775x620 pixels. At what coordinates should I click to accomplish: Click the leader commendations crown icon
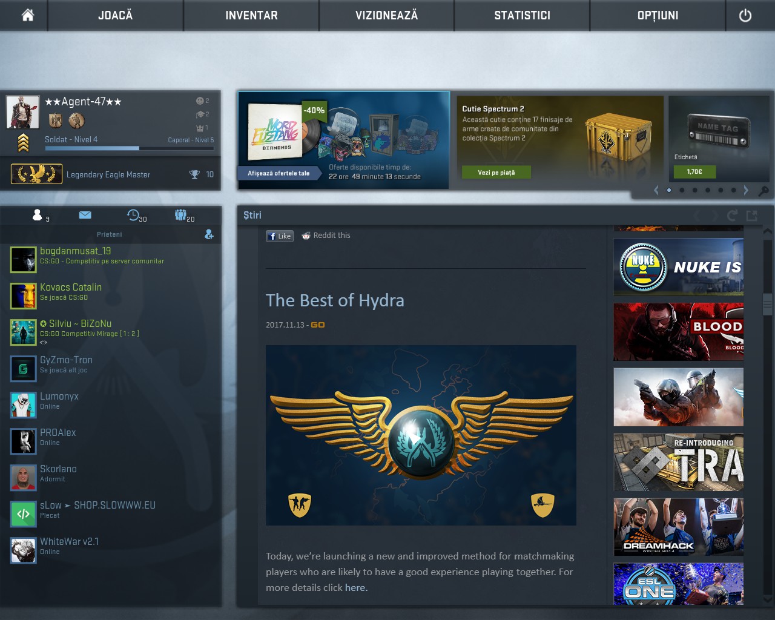[200, 128]
